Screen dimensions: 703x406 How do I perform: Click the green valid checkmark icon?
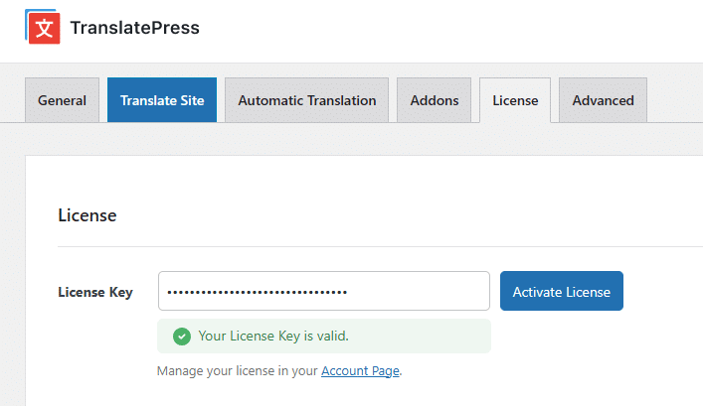pyautogui.click(x=182, y=337)
